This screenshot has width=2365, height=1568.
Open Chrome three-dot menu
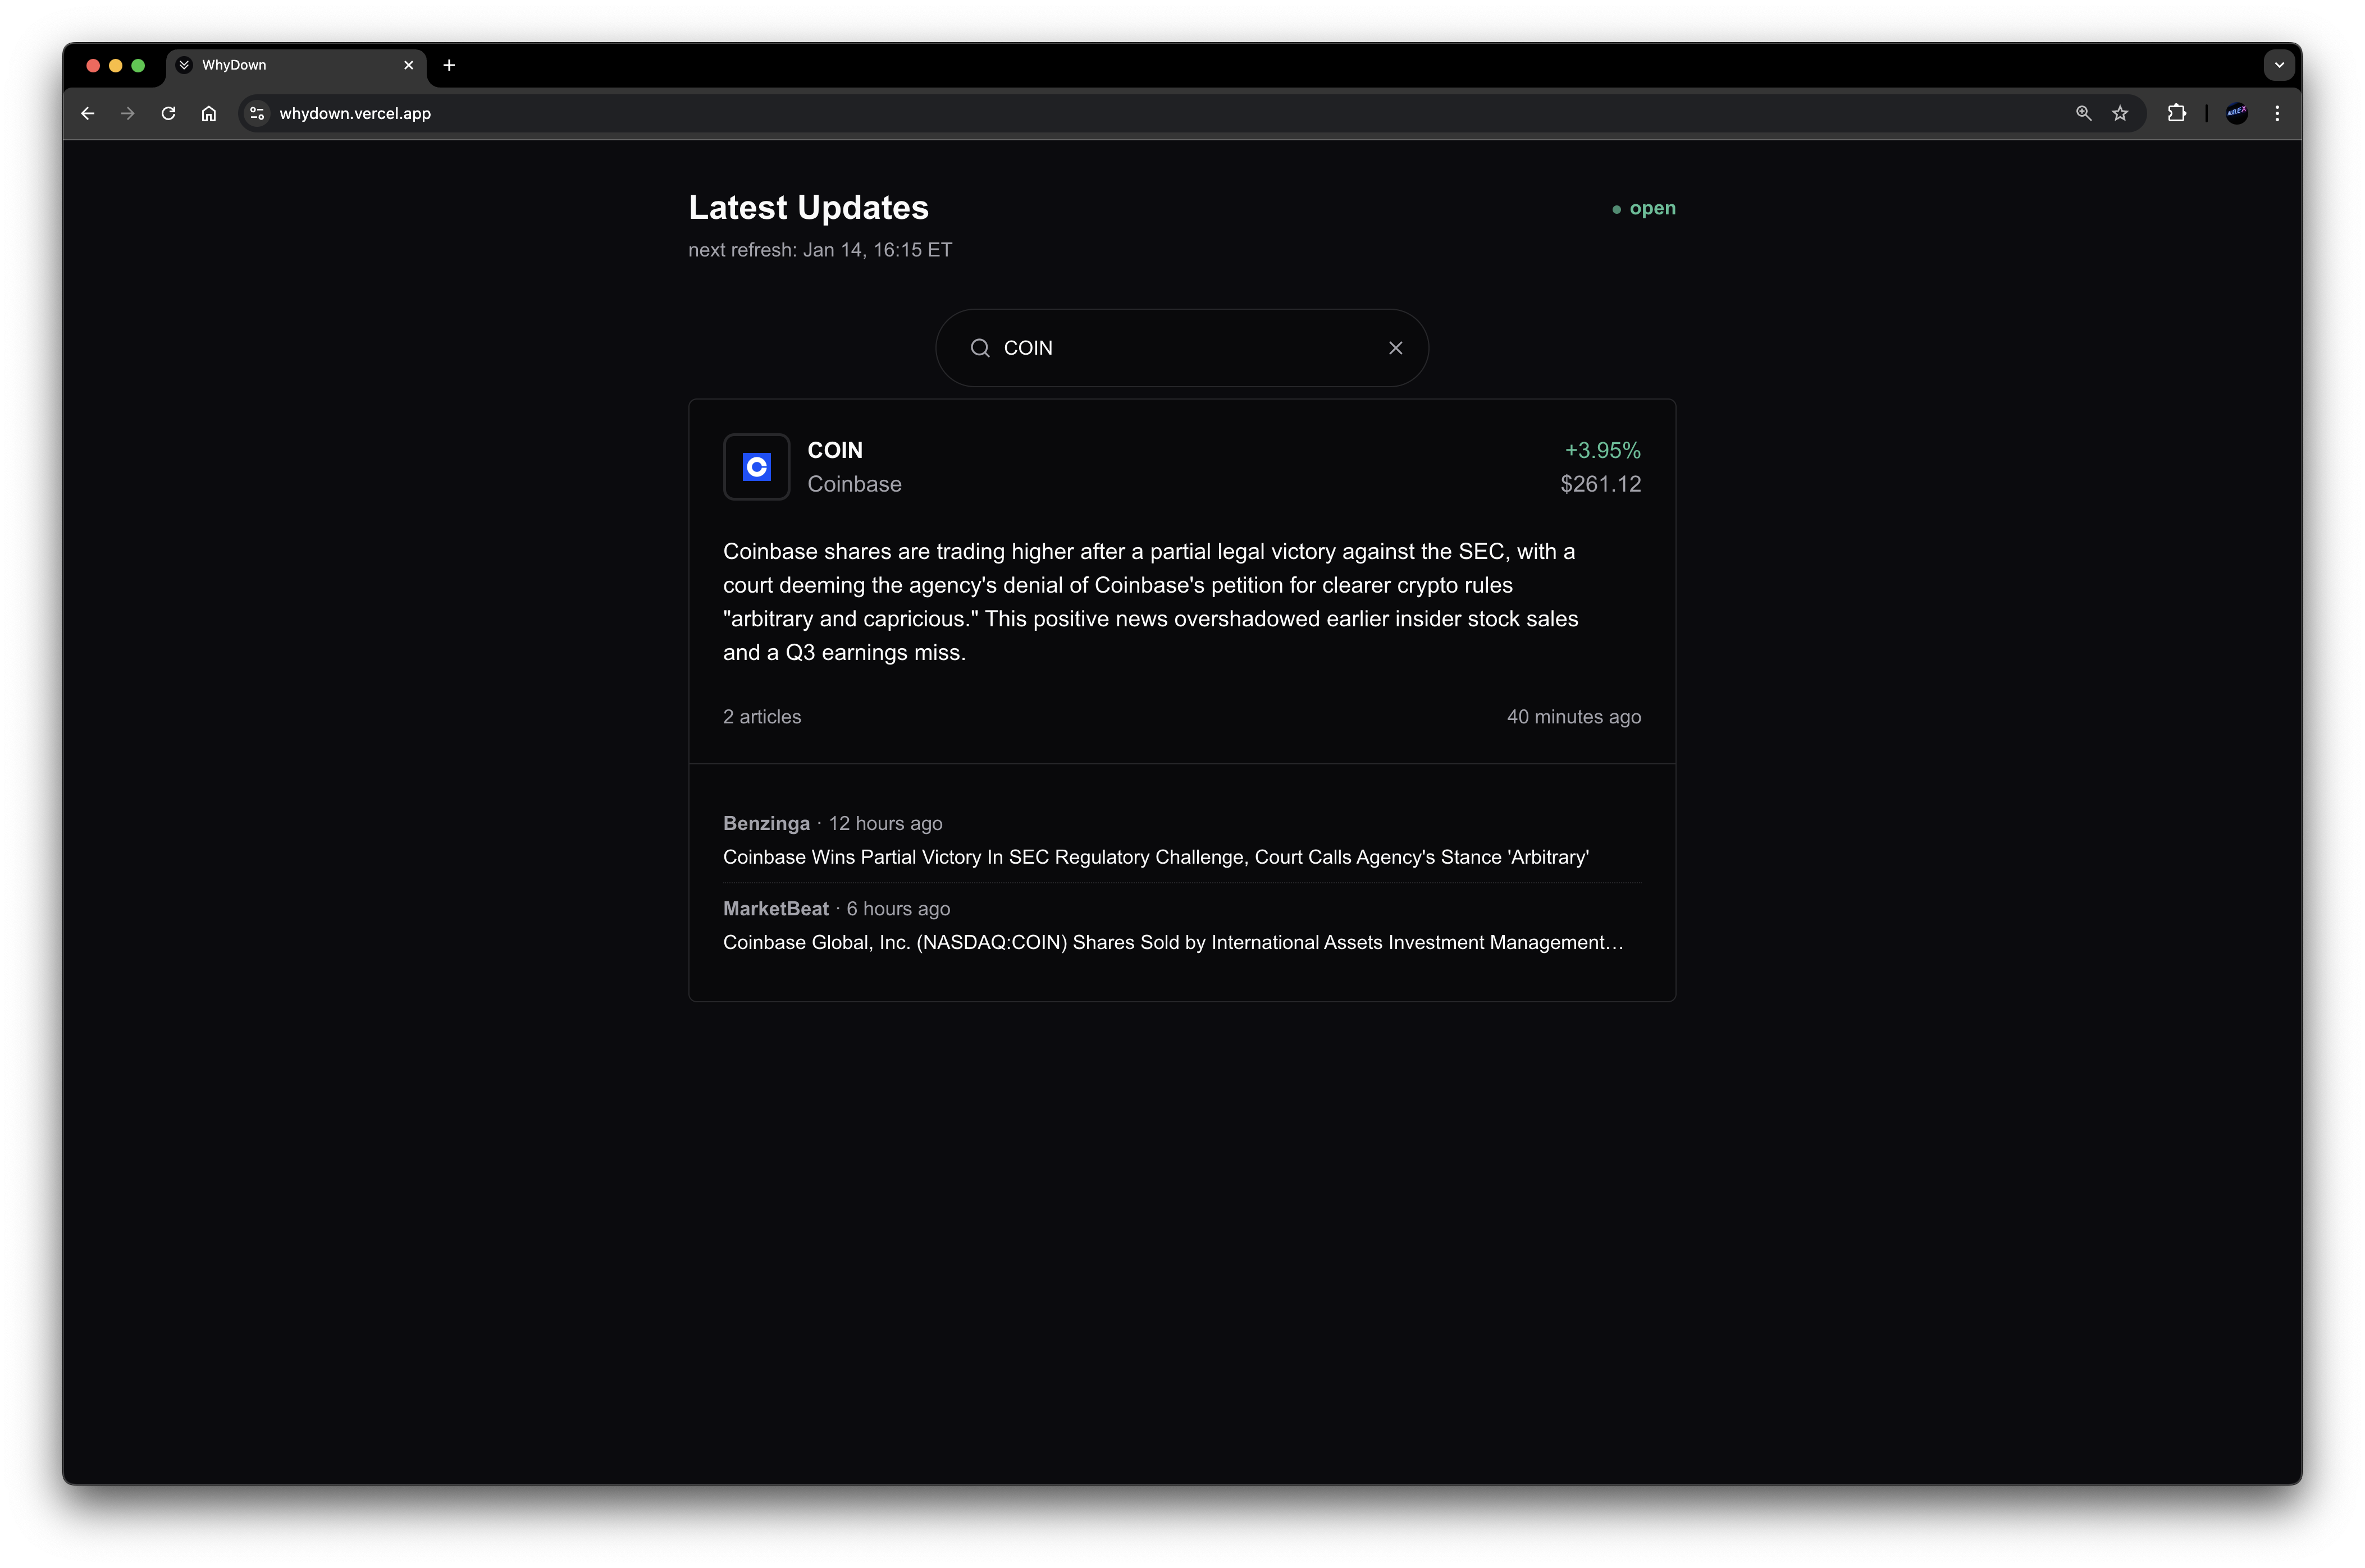(x=2277, y=114)
